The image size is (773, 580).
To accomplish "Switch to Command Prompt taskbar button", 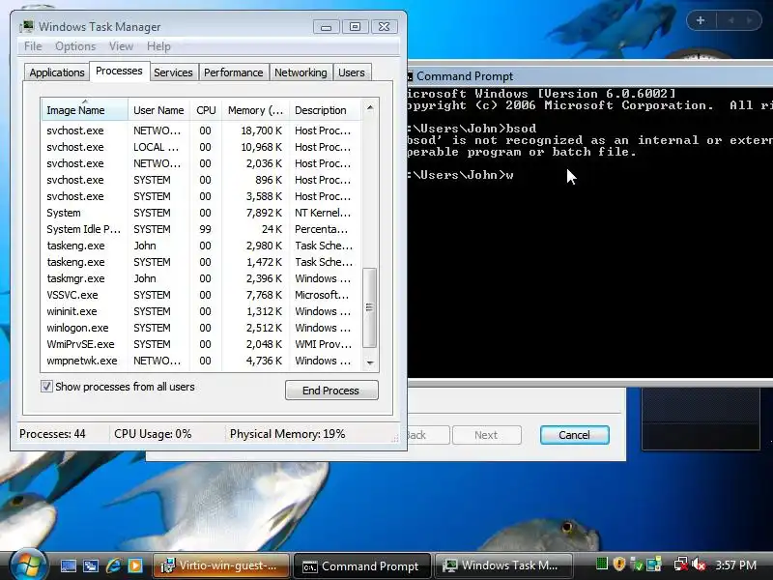I will 360,565.
